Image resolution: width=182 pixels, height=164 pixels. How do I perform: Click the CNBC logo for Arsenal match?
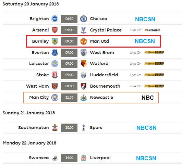point(152,30)
